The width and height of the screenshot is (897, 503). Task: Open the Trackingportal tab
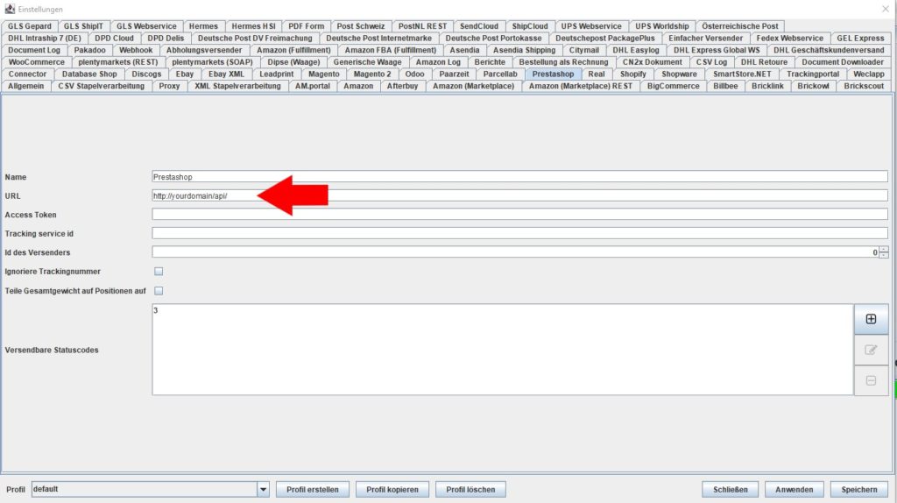812,74
